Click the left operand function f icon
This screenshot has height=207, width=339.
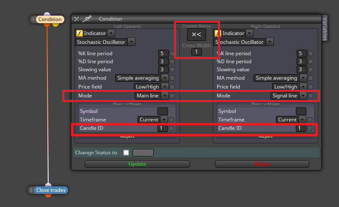(79, 33)
